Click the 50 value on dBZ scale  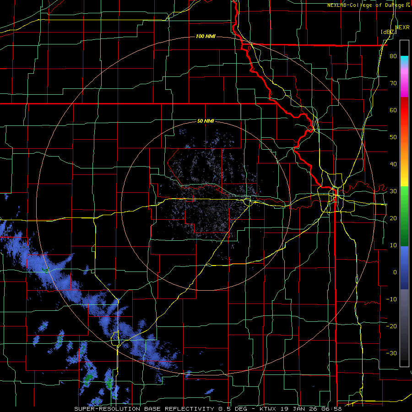(393, 137)
